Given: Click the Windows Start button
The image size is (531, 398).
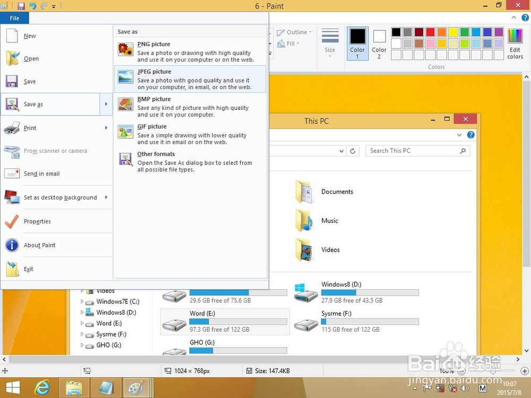Looking at the screenshot, I should [x=13, y=388].
